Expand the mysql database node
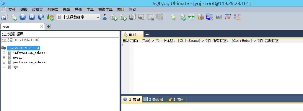This screenshot has height=111, width=303. [x=4, y=57]
